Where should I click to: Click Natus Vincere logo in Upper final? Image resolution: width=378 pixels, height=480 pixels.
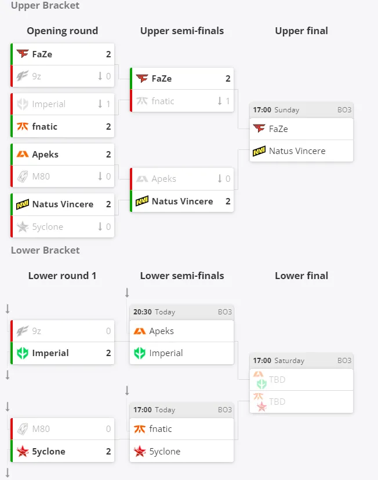[x=259, y=151]
